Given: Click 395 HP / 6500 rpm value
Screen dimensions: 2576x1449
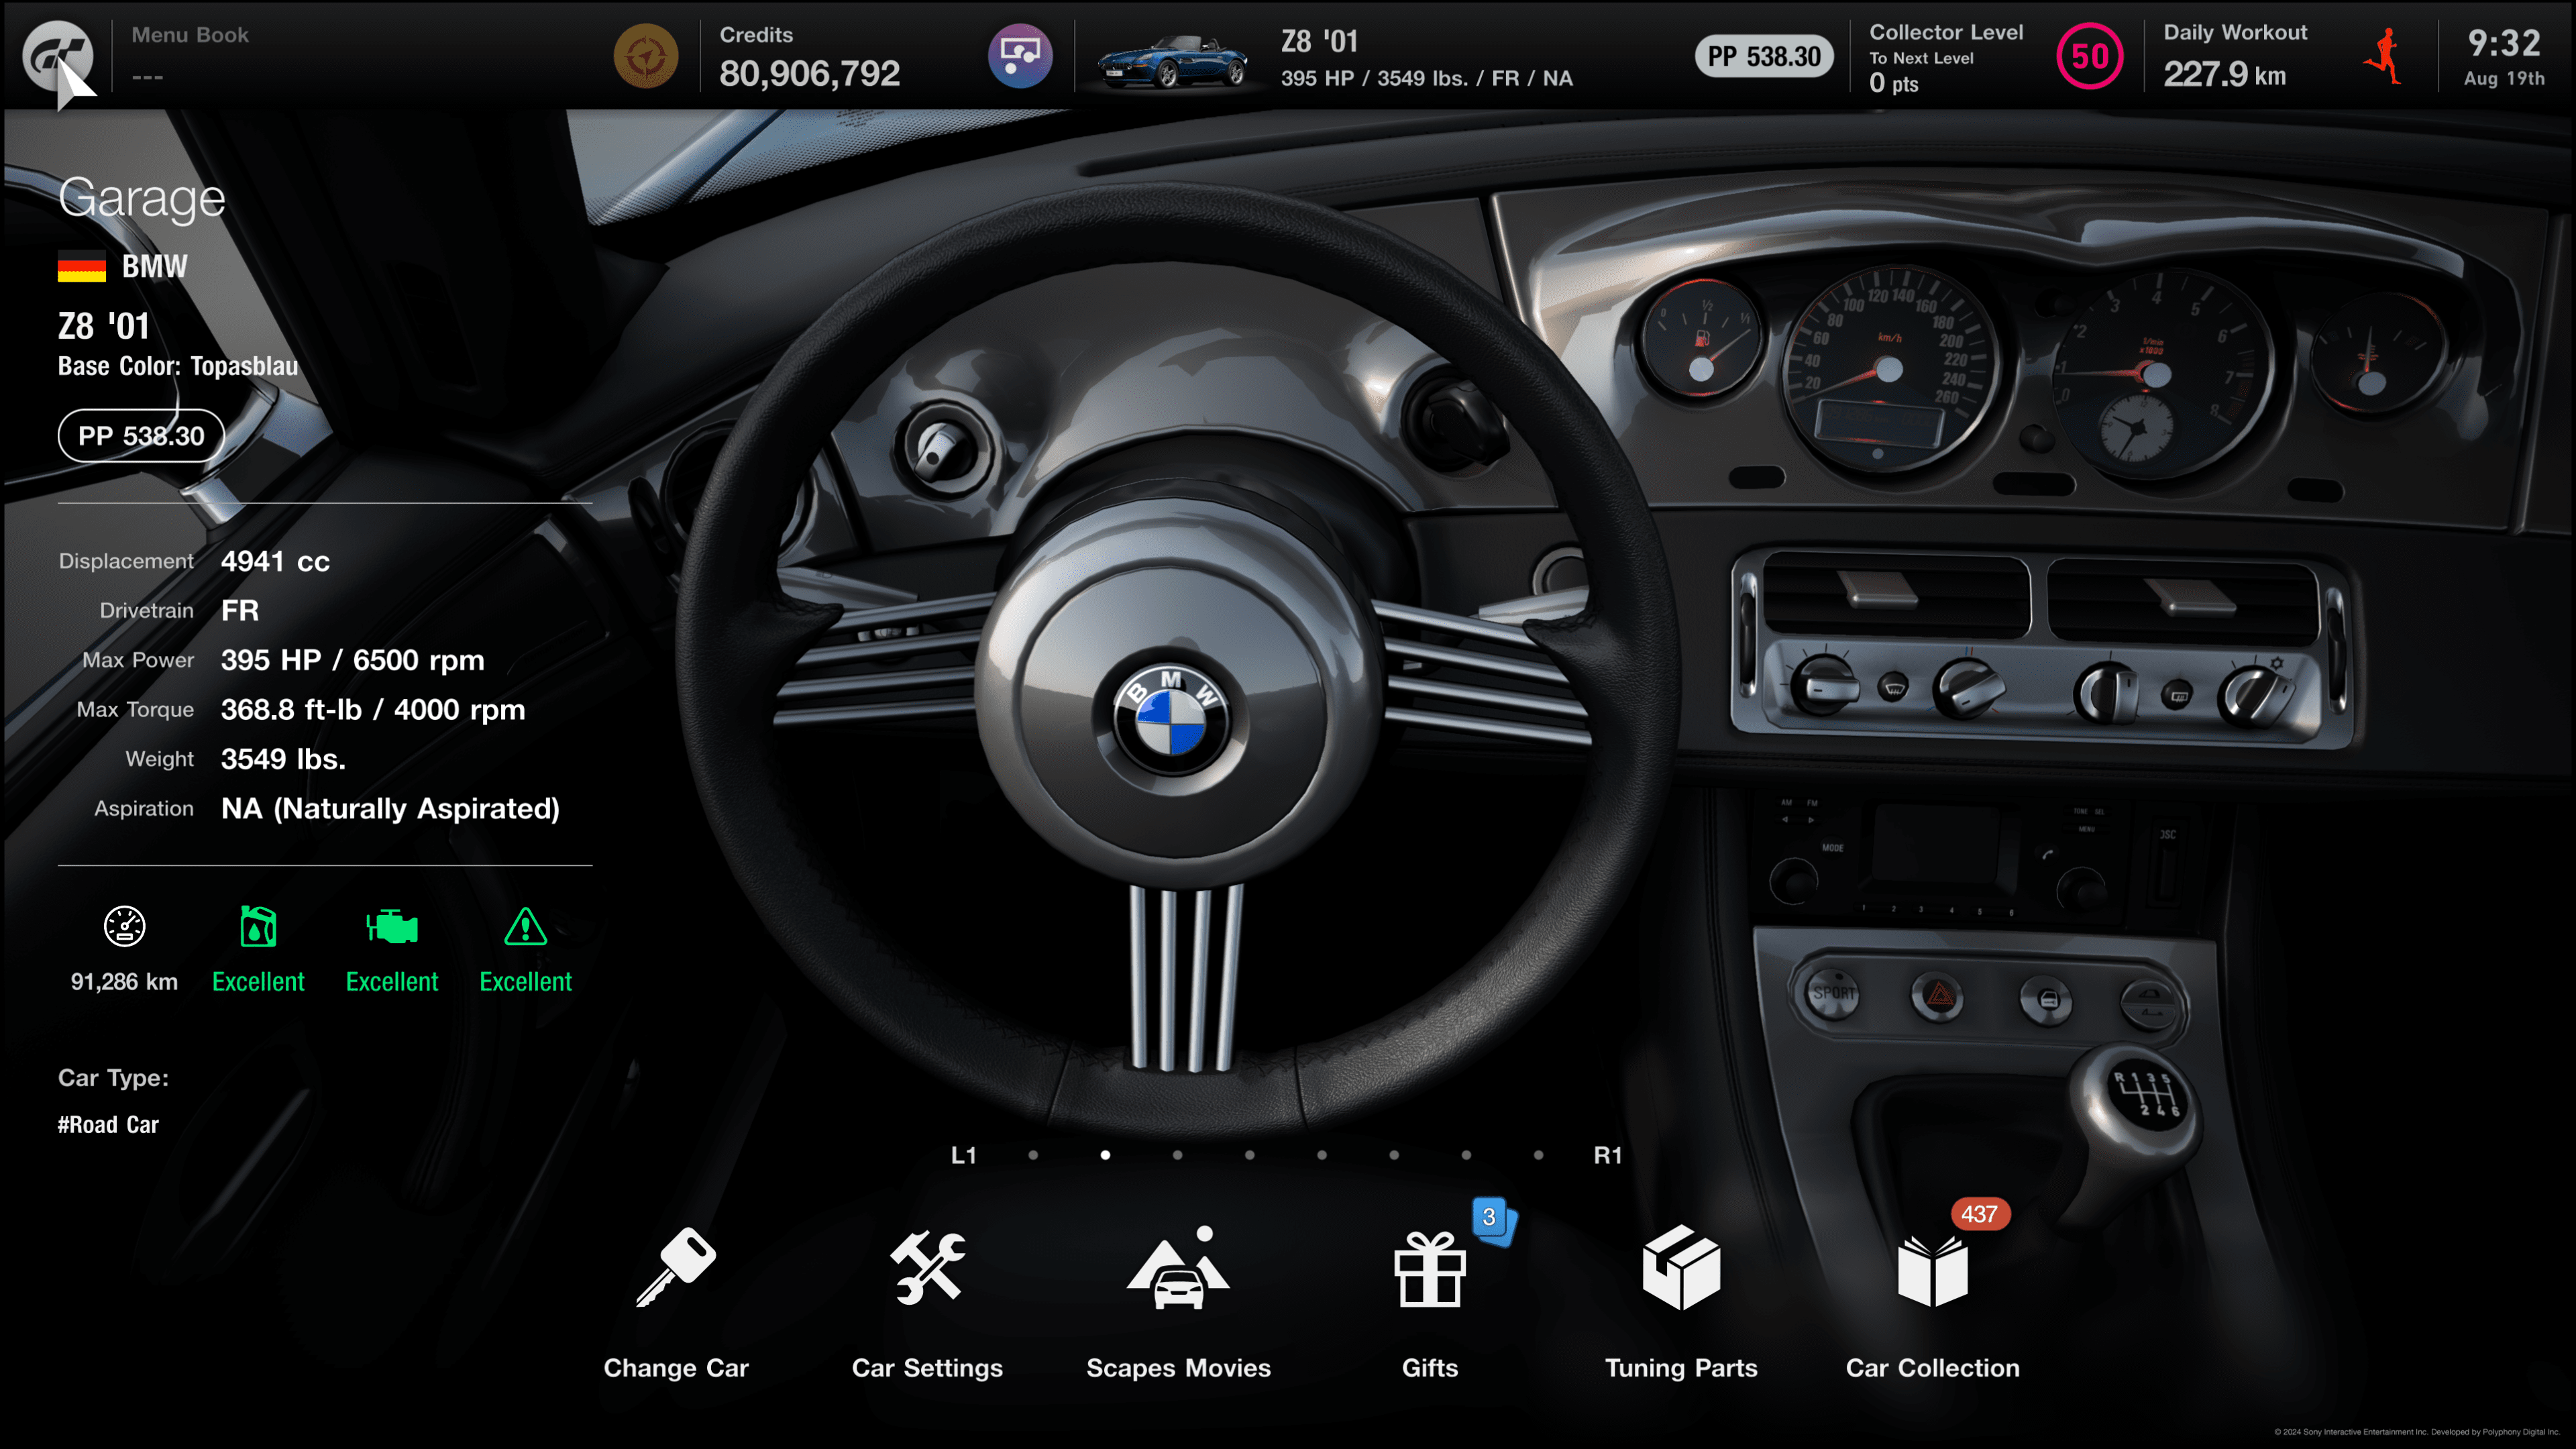Looking at the screenshot, I should tap(352, 660).
